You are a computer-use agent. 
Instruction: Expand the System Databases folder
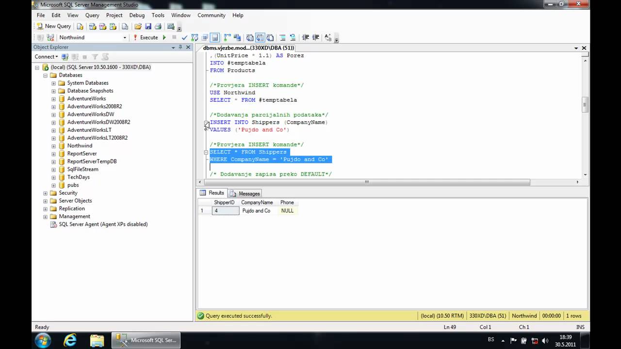pos(53,83)
